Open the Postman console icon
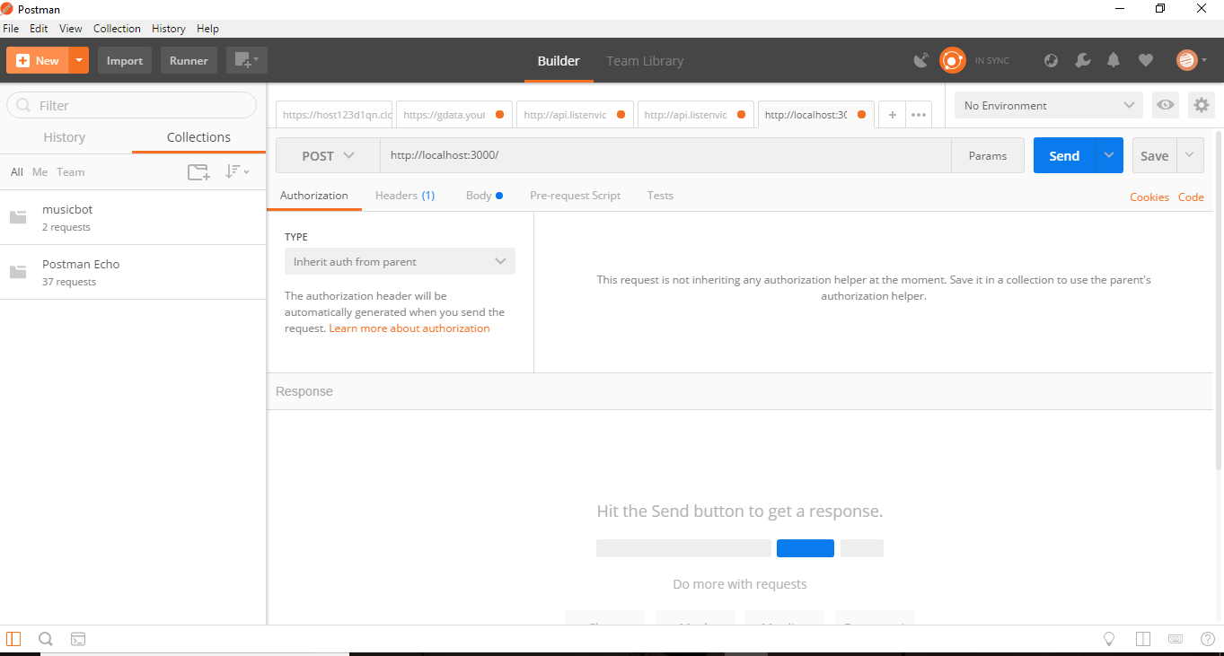Image resolution: width=1224 pixels, height=656 pixels. click(x=78, y=639)
